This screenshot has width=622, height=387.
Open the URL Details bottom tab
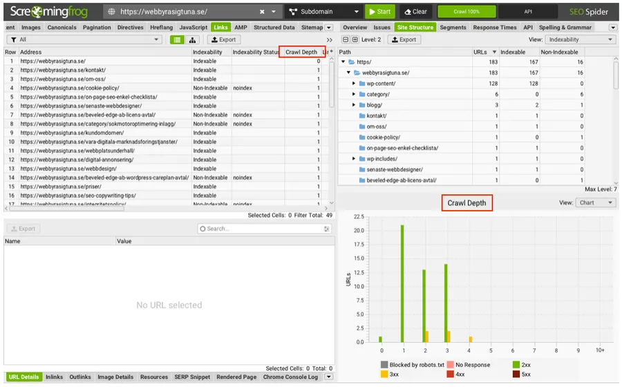click(x=23, y=377)
